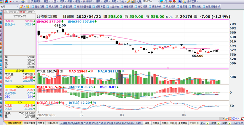Expand the 常用 category combo box
244x125 pixels.
tap(9, 7)
